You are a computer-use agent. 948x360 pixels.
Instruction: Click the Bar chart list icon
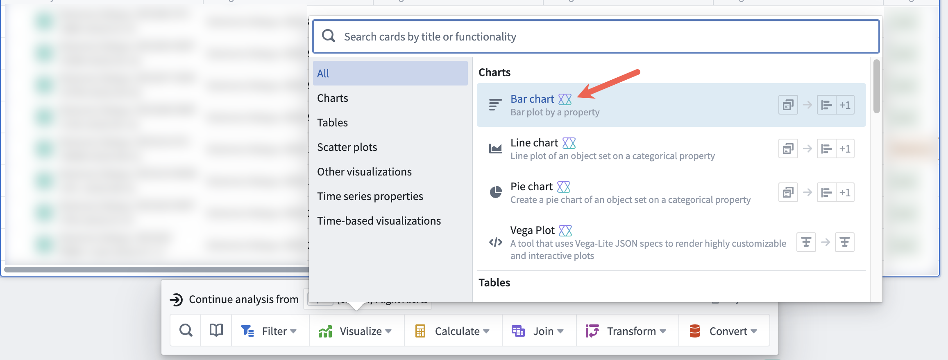tap(495, 105)
